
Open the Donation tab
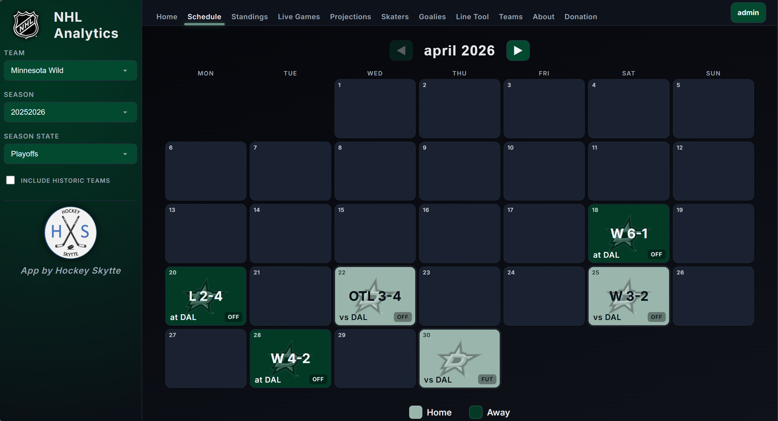click(x=580, y=17)
